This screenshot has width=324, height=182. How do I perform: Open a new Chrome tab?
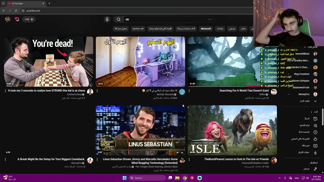point(49,4)
